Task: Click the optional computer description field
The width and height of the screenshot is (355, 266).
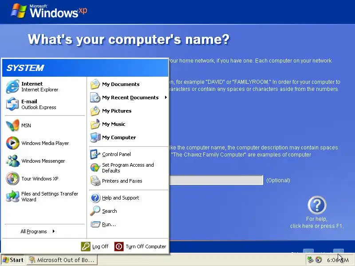Action: 216,180
